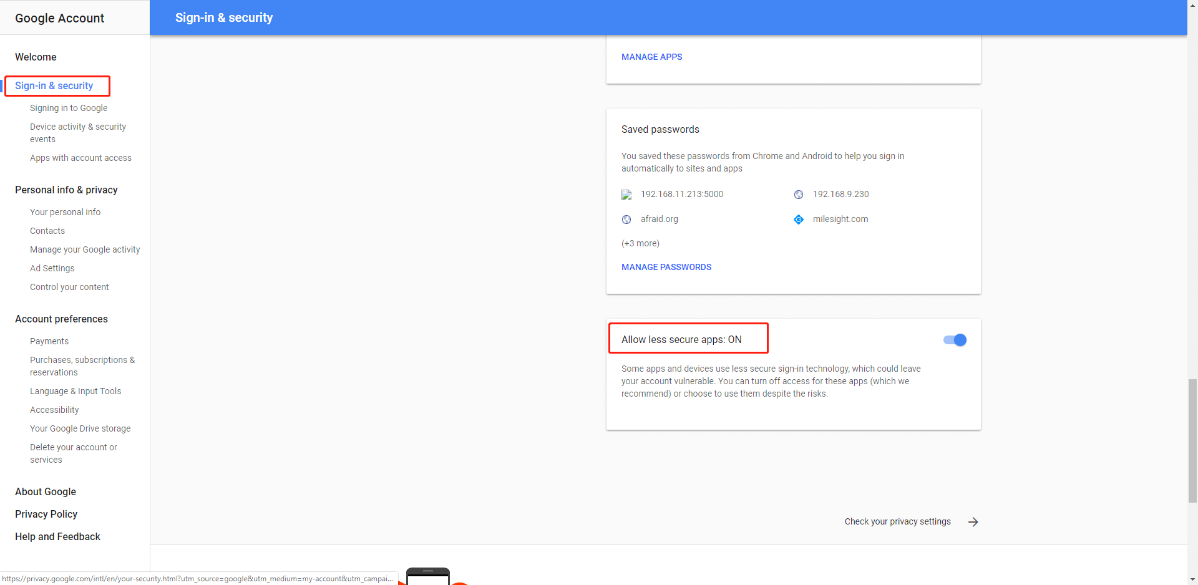This screenshot has height=585, width=1198.
Task: Open Your Google Drive storage
Action: (80, 428)
